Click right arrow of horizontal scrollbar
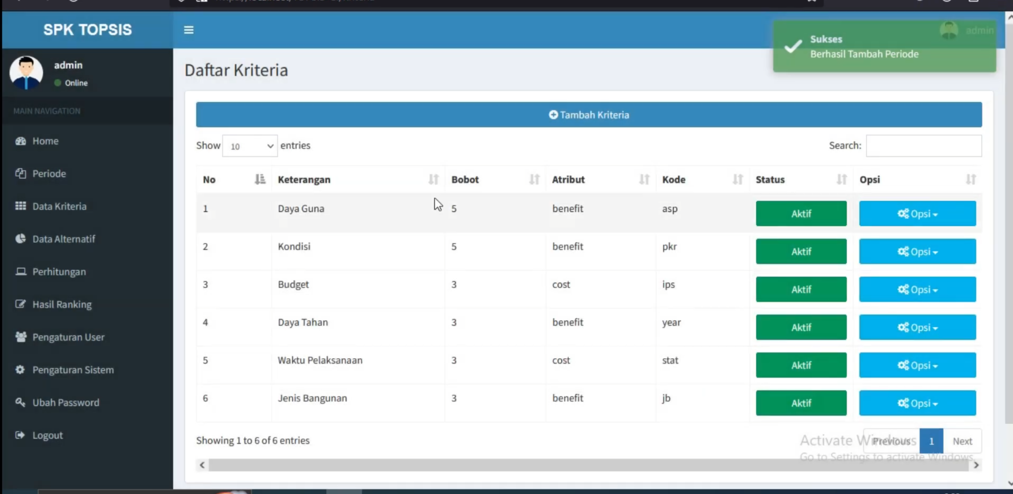1013x494 pixels. [x=976, y=465]
